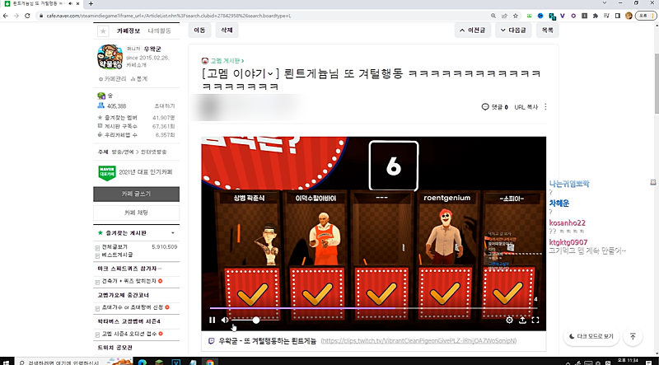Pause the Twitch clip video

pyautogui.click(x=212, y=320)
